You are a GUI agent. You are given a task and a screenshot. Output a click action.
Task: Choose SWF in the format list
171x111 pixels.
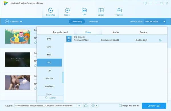(x=49, y=39)
